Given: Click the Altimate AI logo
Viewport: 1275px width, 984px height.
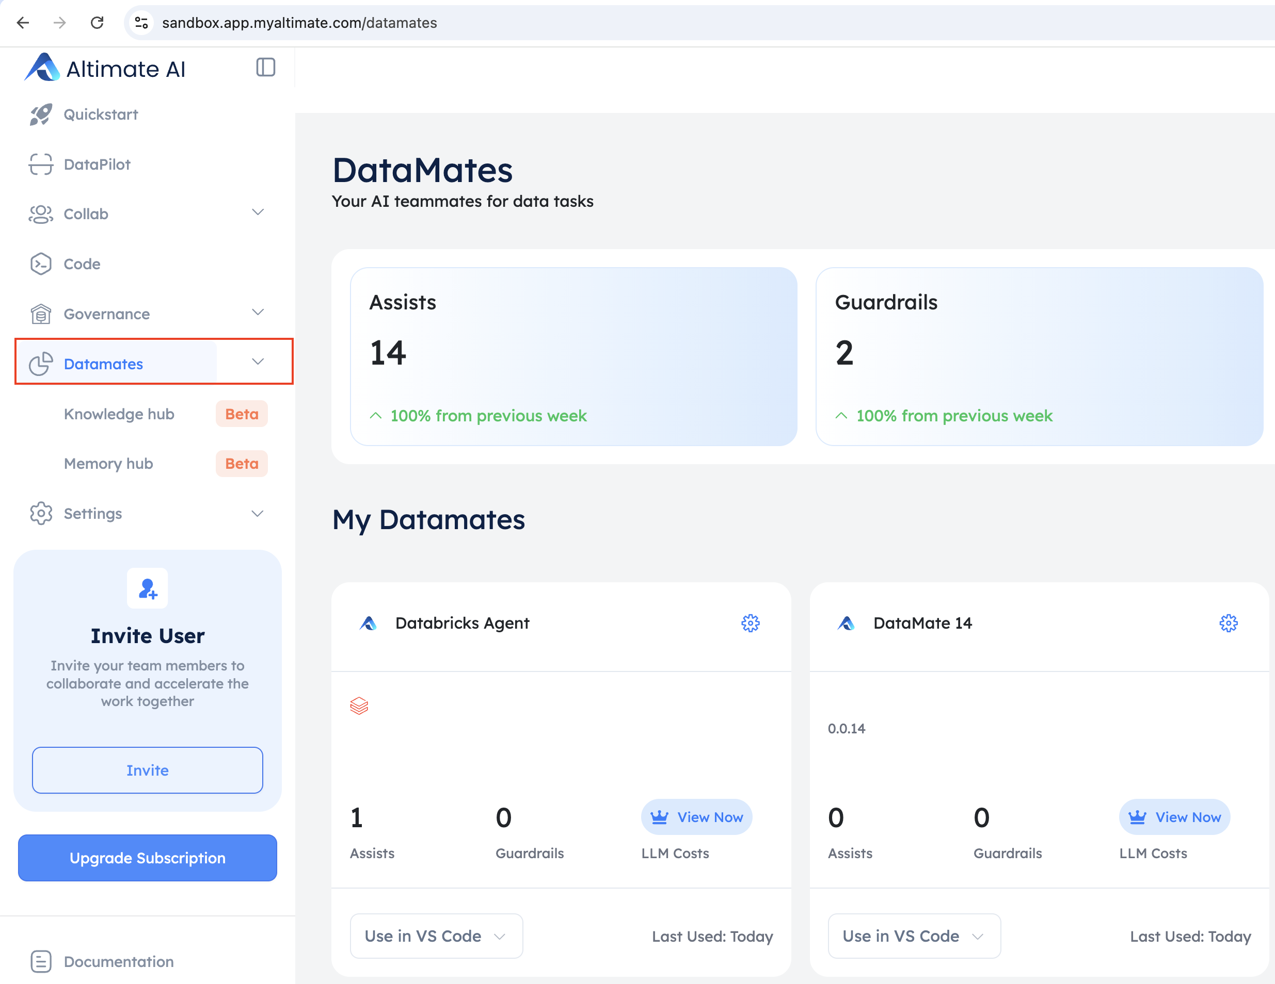Looking at the screenshot, I should (x=105, y=68).
